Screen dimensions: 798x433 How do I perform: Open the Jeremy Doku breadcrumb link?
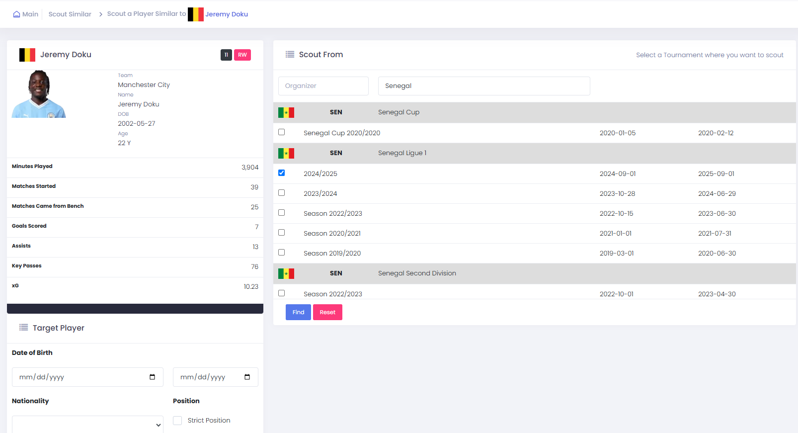(x=227, y=14)
